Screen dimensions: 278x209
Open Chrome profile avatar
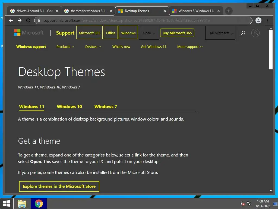coord(258,20)
